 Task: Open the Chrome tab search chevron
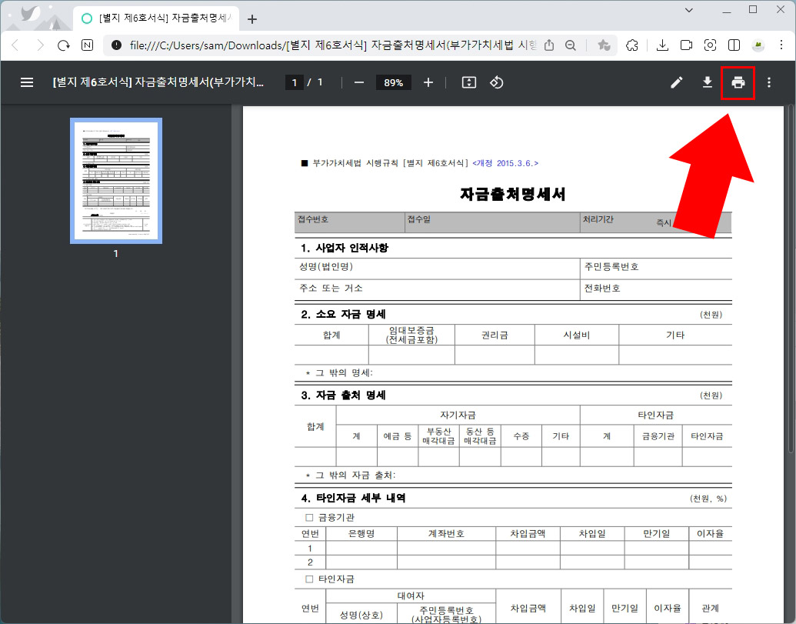pyautogui.click(x=688, y=10)
